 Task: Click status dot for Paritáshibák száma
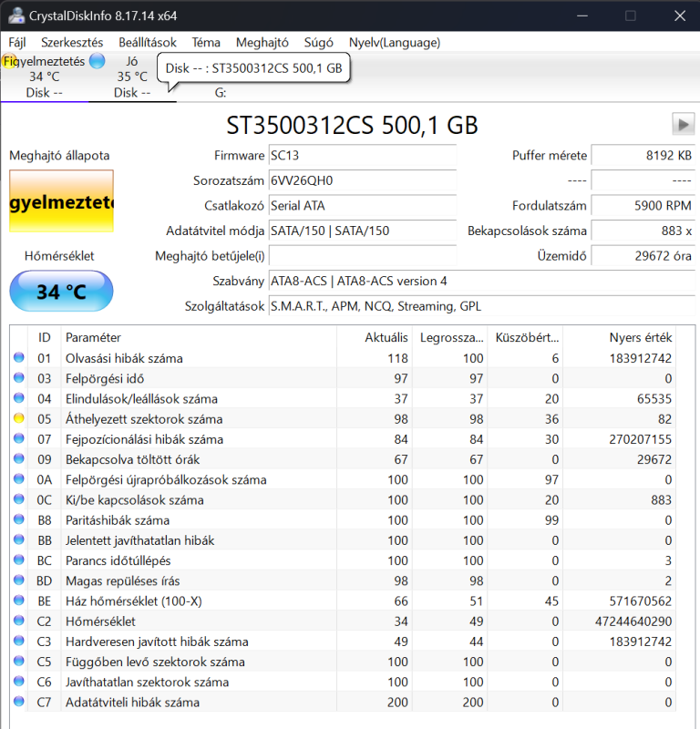[x=18, y=519]
